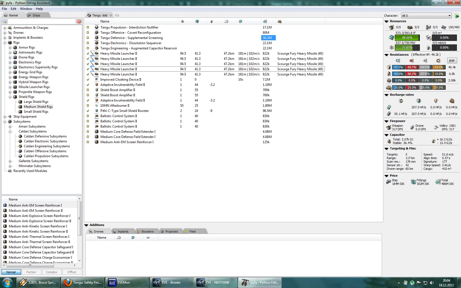Click the turret hardpoints icon in Resources
The image size is (461, 288).
point(392,27)
